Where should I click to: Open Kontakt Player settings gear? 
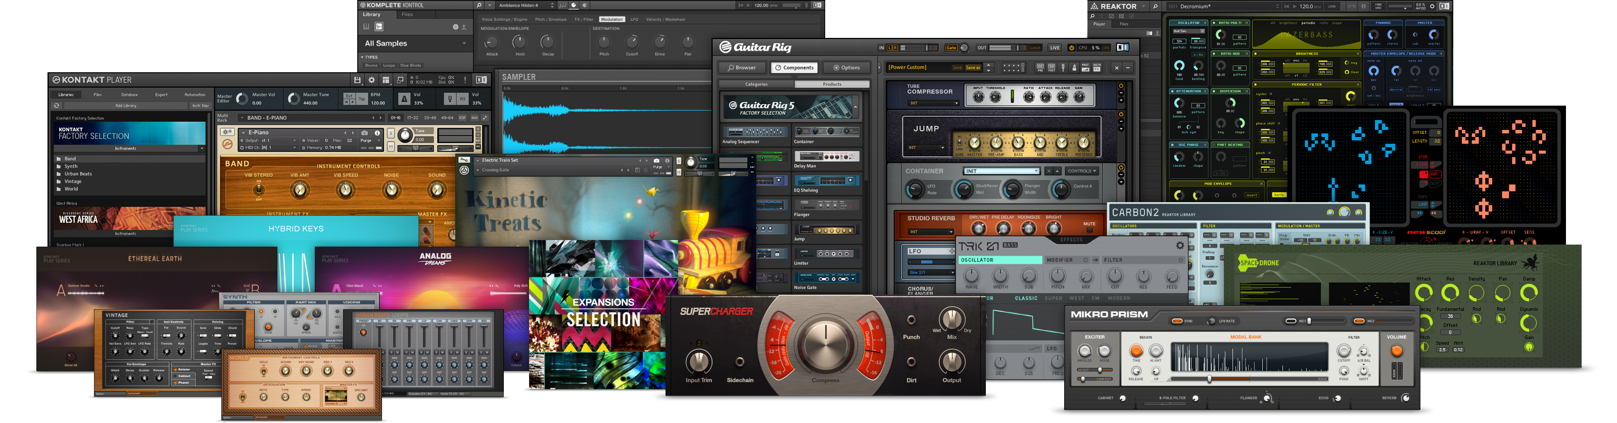click(x=371, y=80)
